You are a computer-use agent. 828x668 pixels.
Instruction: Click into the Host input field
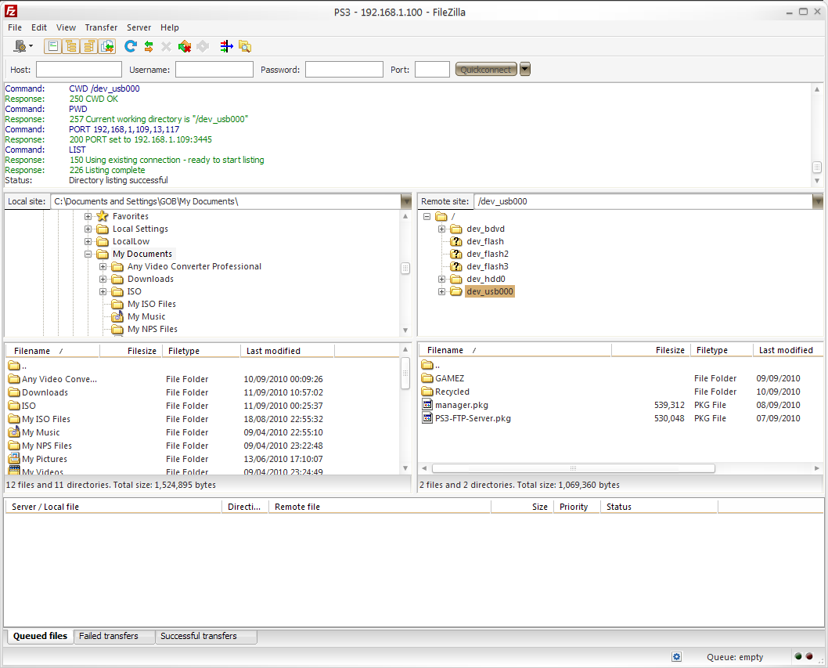pyautogui.click(x=78, y=70)
